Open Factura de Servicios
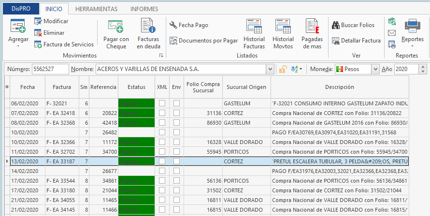 tap(64, 44)
